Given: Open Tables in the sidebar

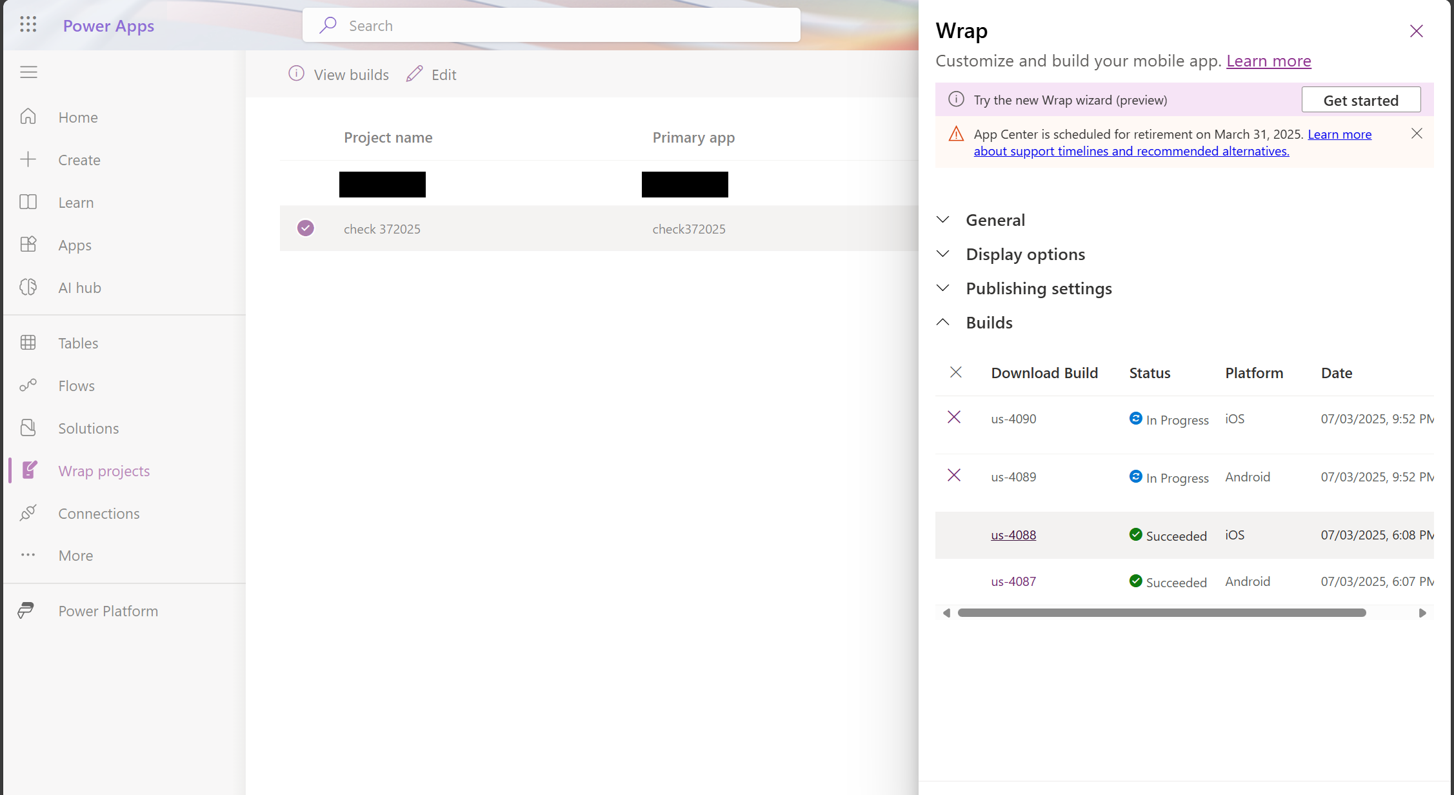Looking at the screenshot, I should coord(78,343).
